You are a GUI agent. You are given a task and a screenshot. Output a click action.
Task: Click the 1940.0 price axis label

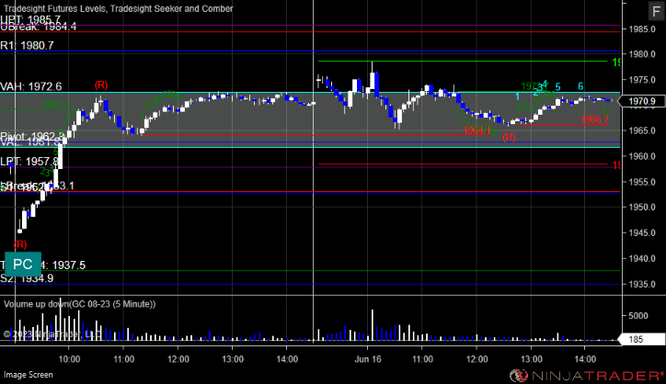[641, 258]
